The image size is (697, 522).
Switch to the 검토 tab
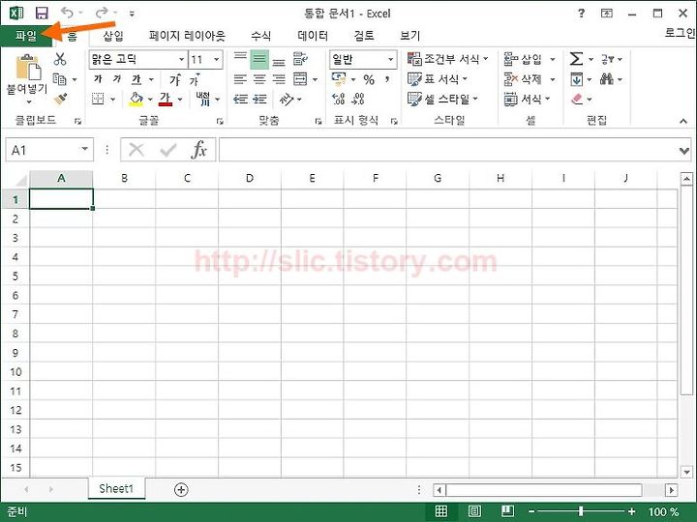point(364,36)
